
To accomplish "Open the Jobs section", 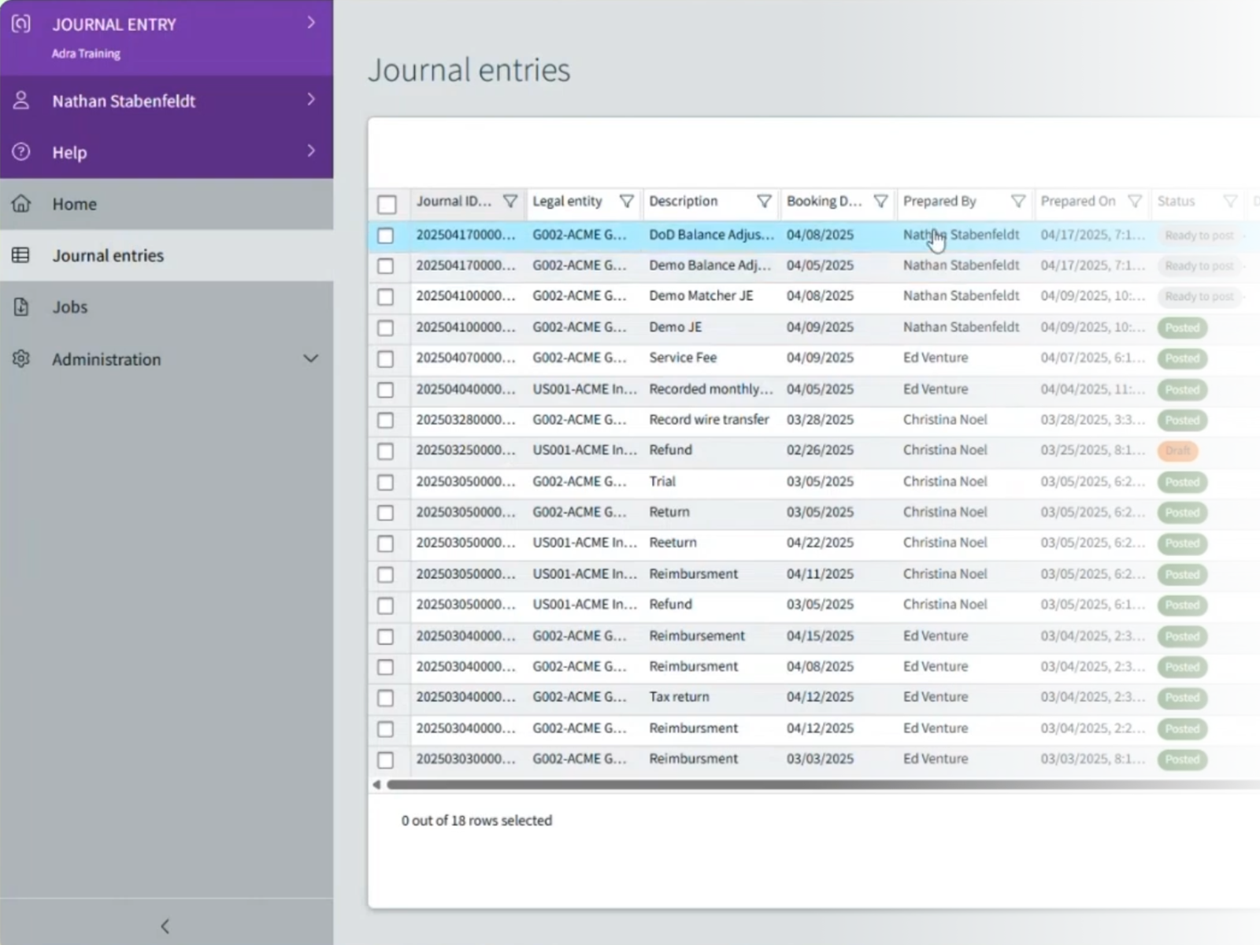I will pos(69,307).
